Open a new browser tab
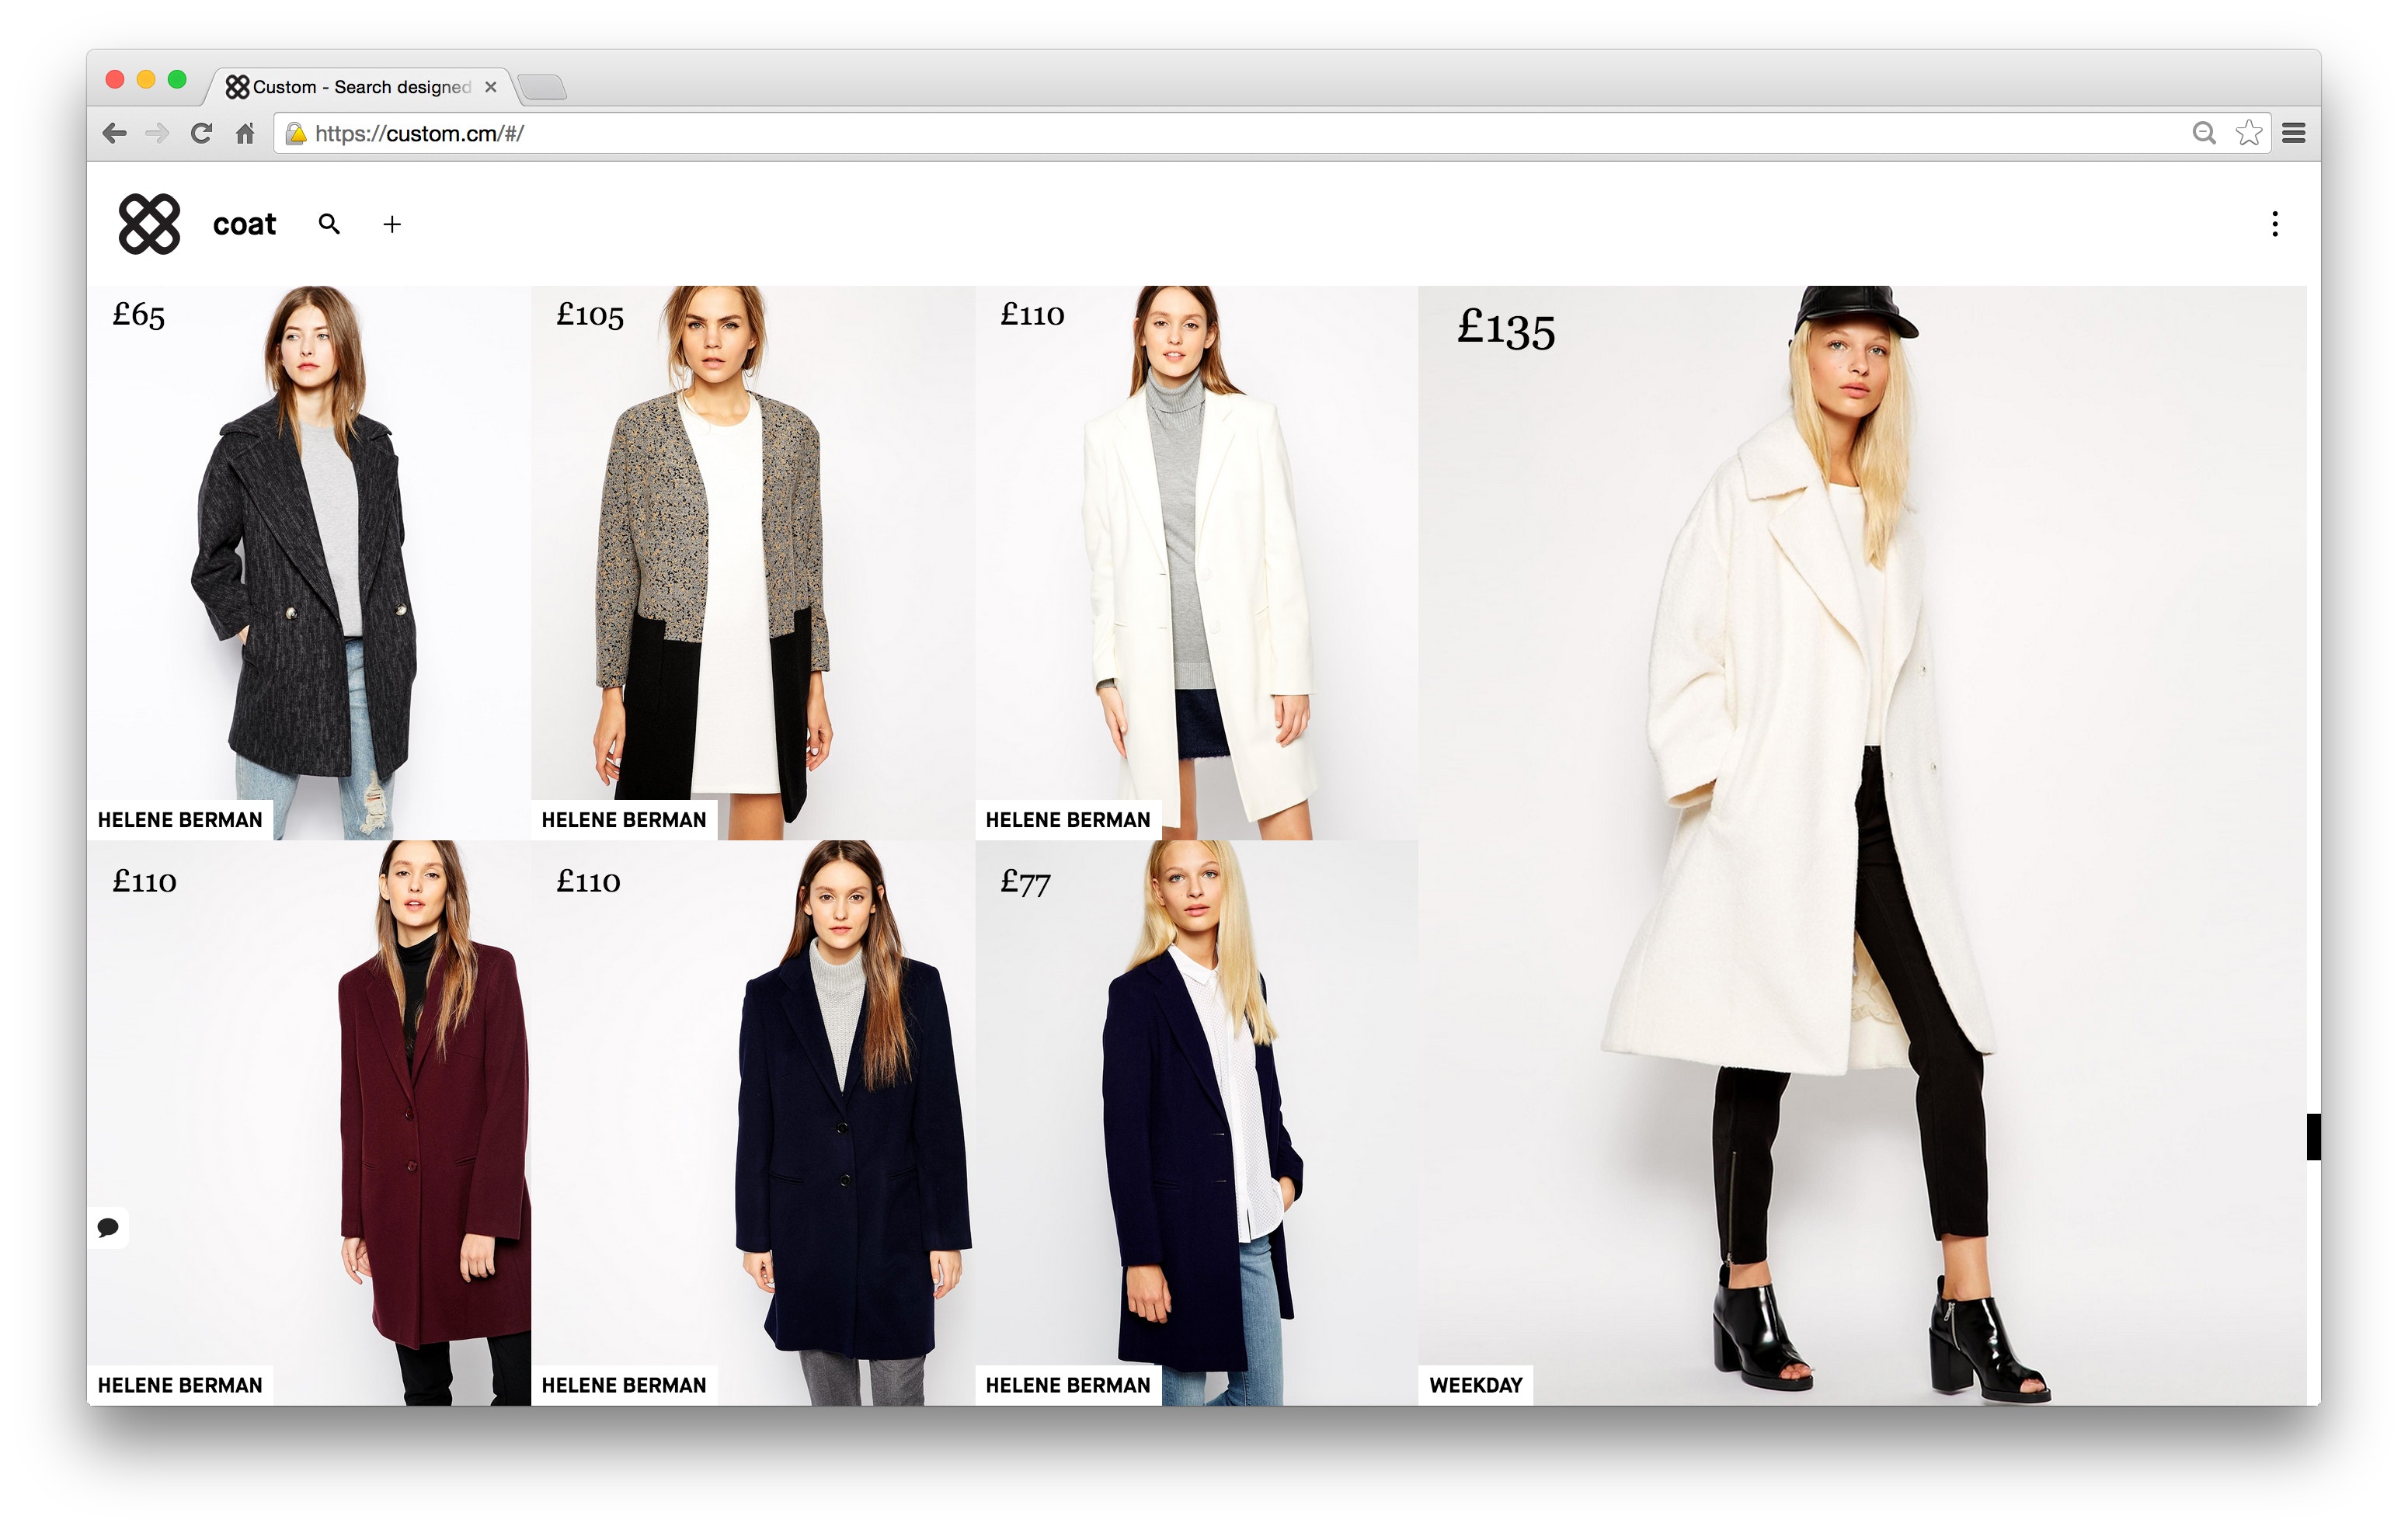This screenshot has width=2408, height=1530. pyautogui.click(x=543, y=88)
